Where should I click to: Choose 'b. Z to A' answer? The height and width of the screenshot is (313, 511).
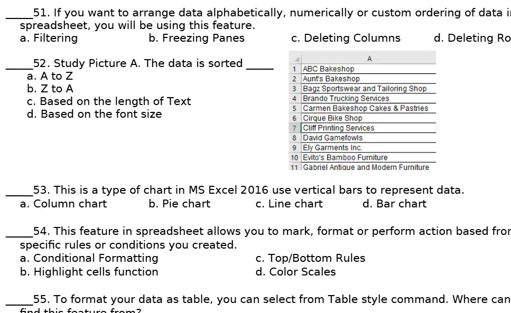(50, 89)
